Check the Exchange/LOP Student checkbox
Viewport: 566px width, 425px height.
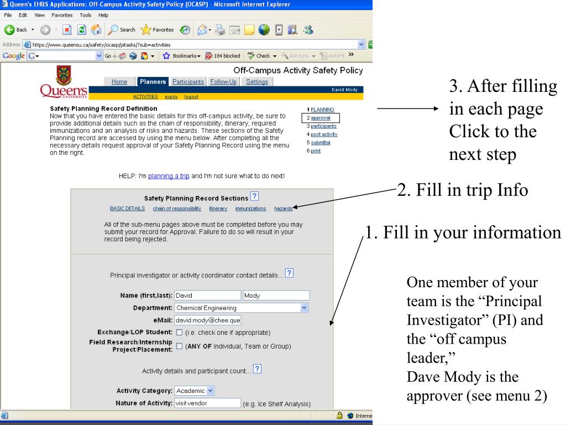(x=179, y=332)
